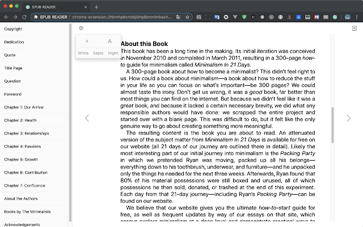Click the green shield extension icon

244,17
